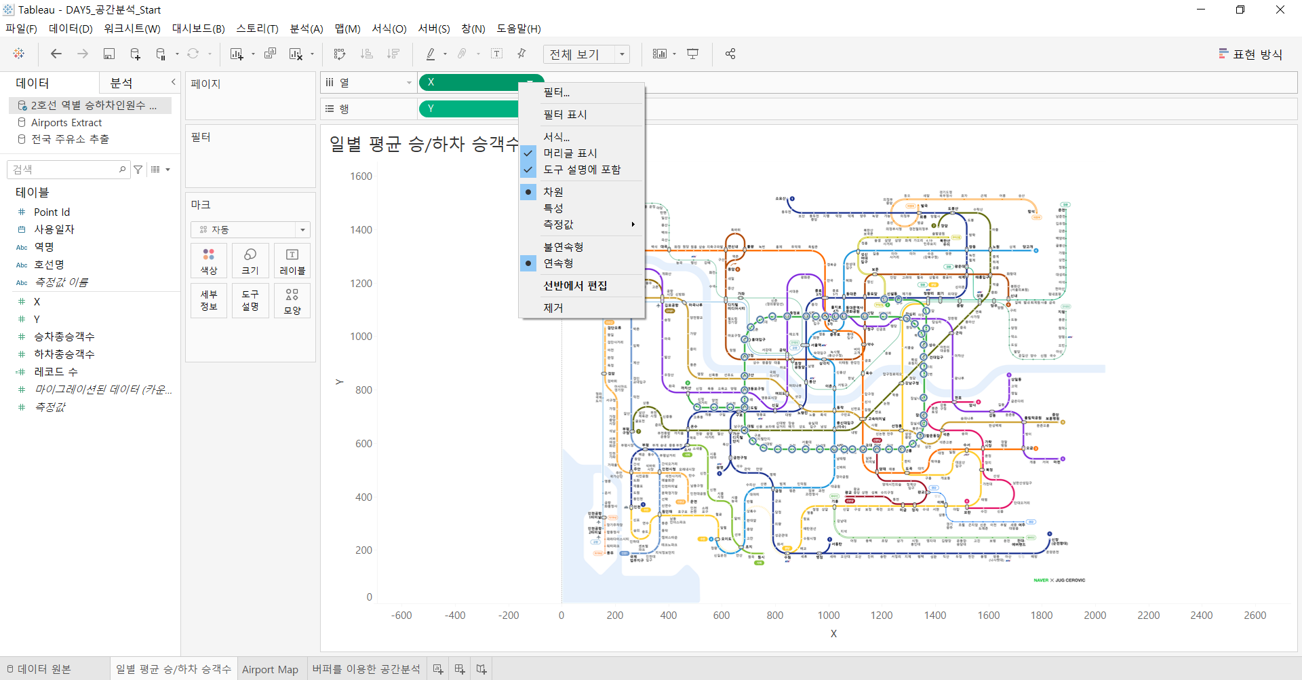Click the green Y pill on rows

pyautogui.click(x=469, y=109)
